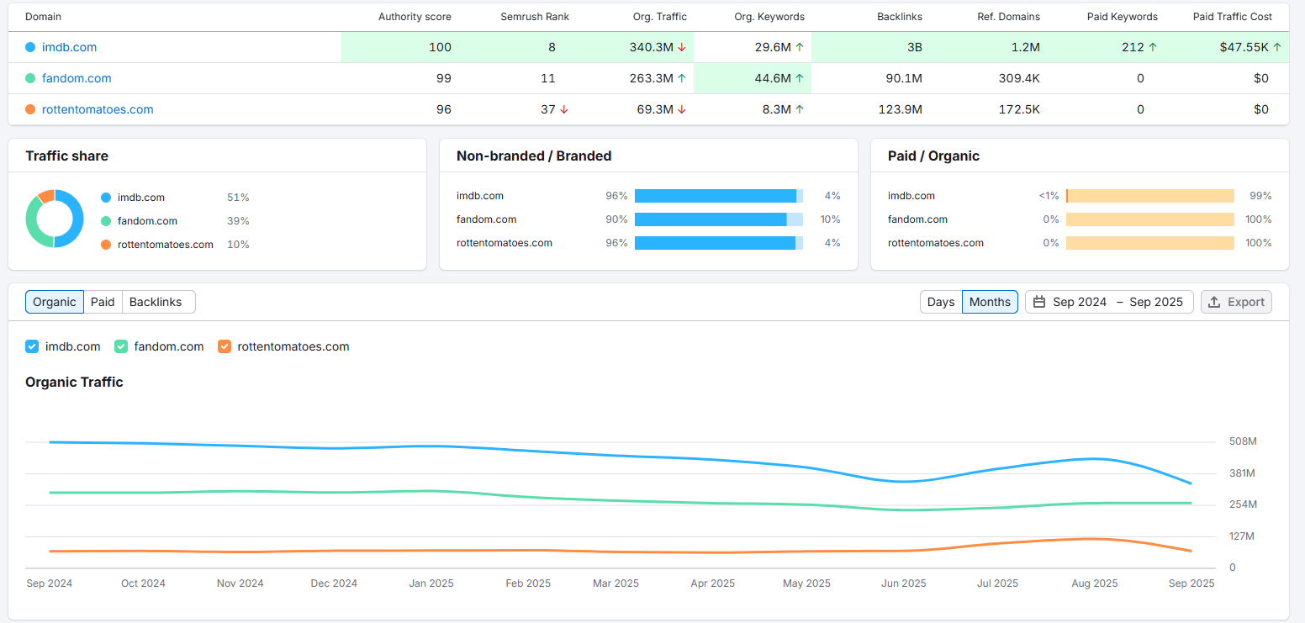Viewport: 1305px width, 623px height.
Task: Switch to the Backlinks tab
Action: coord(154,301)
